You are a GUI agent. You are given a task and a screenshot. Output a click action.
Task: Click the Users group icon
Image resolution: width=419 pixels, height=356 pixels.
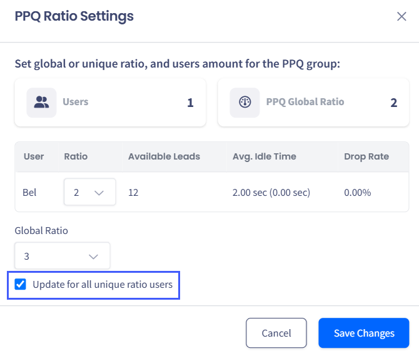click(x=41, y=103)
